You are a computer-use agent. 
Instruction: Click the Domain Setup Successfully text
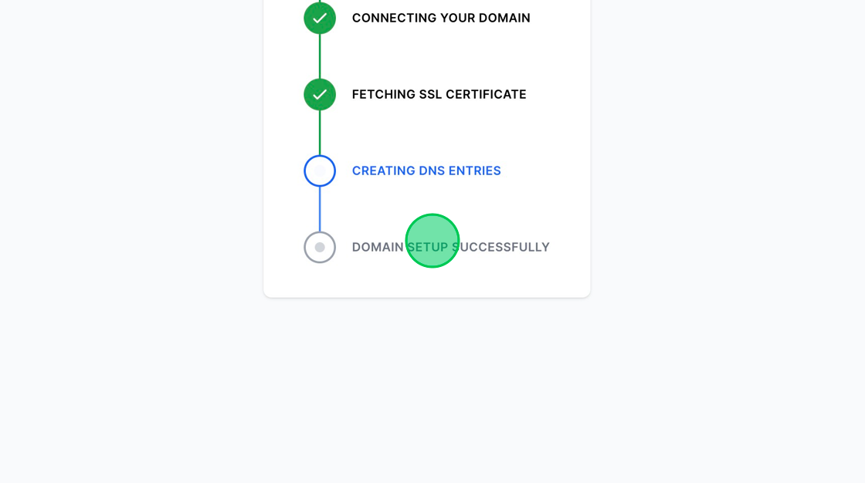(450, 247)
